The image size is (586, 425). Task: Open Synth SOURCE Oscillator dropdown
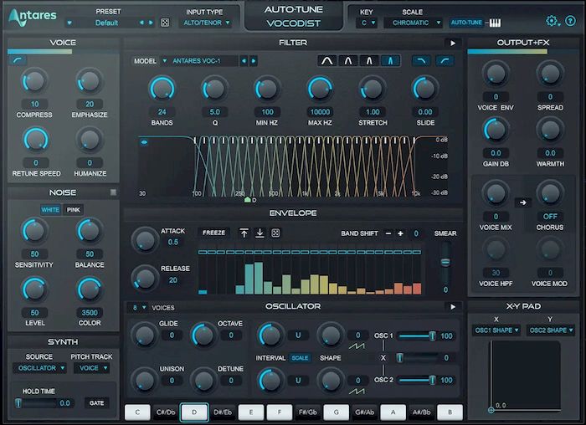[40, 368]
